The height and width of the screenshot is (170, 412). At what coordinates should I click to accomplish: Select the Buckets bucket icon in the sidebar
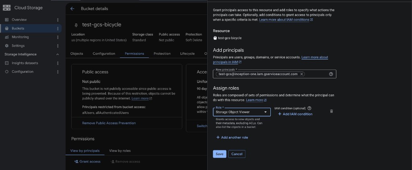[x=7, y=28]
